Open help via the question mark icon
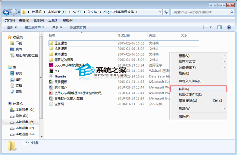The image size is (237, 155). click(x=229, y=27)
